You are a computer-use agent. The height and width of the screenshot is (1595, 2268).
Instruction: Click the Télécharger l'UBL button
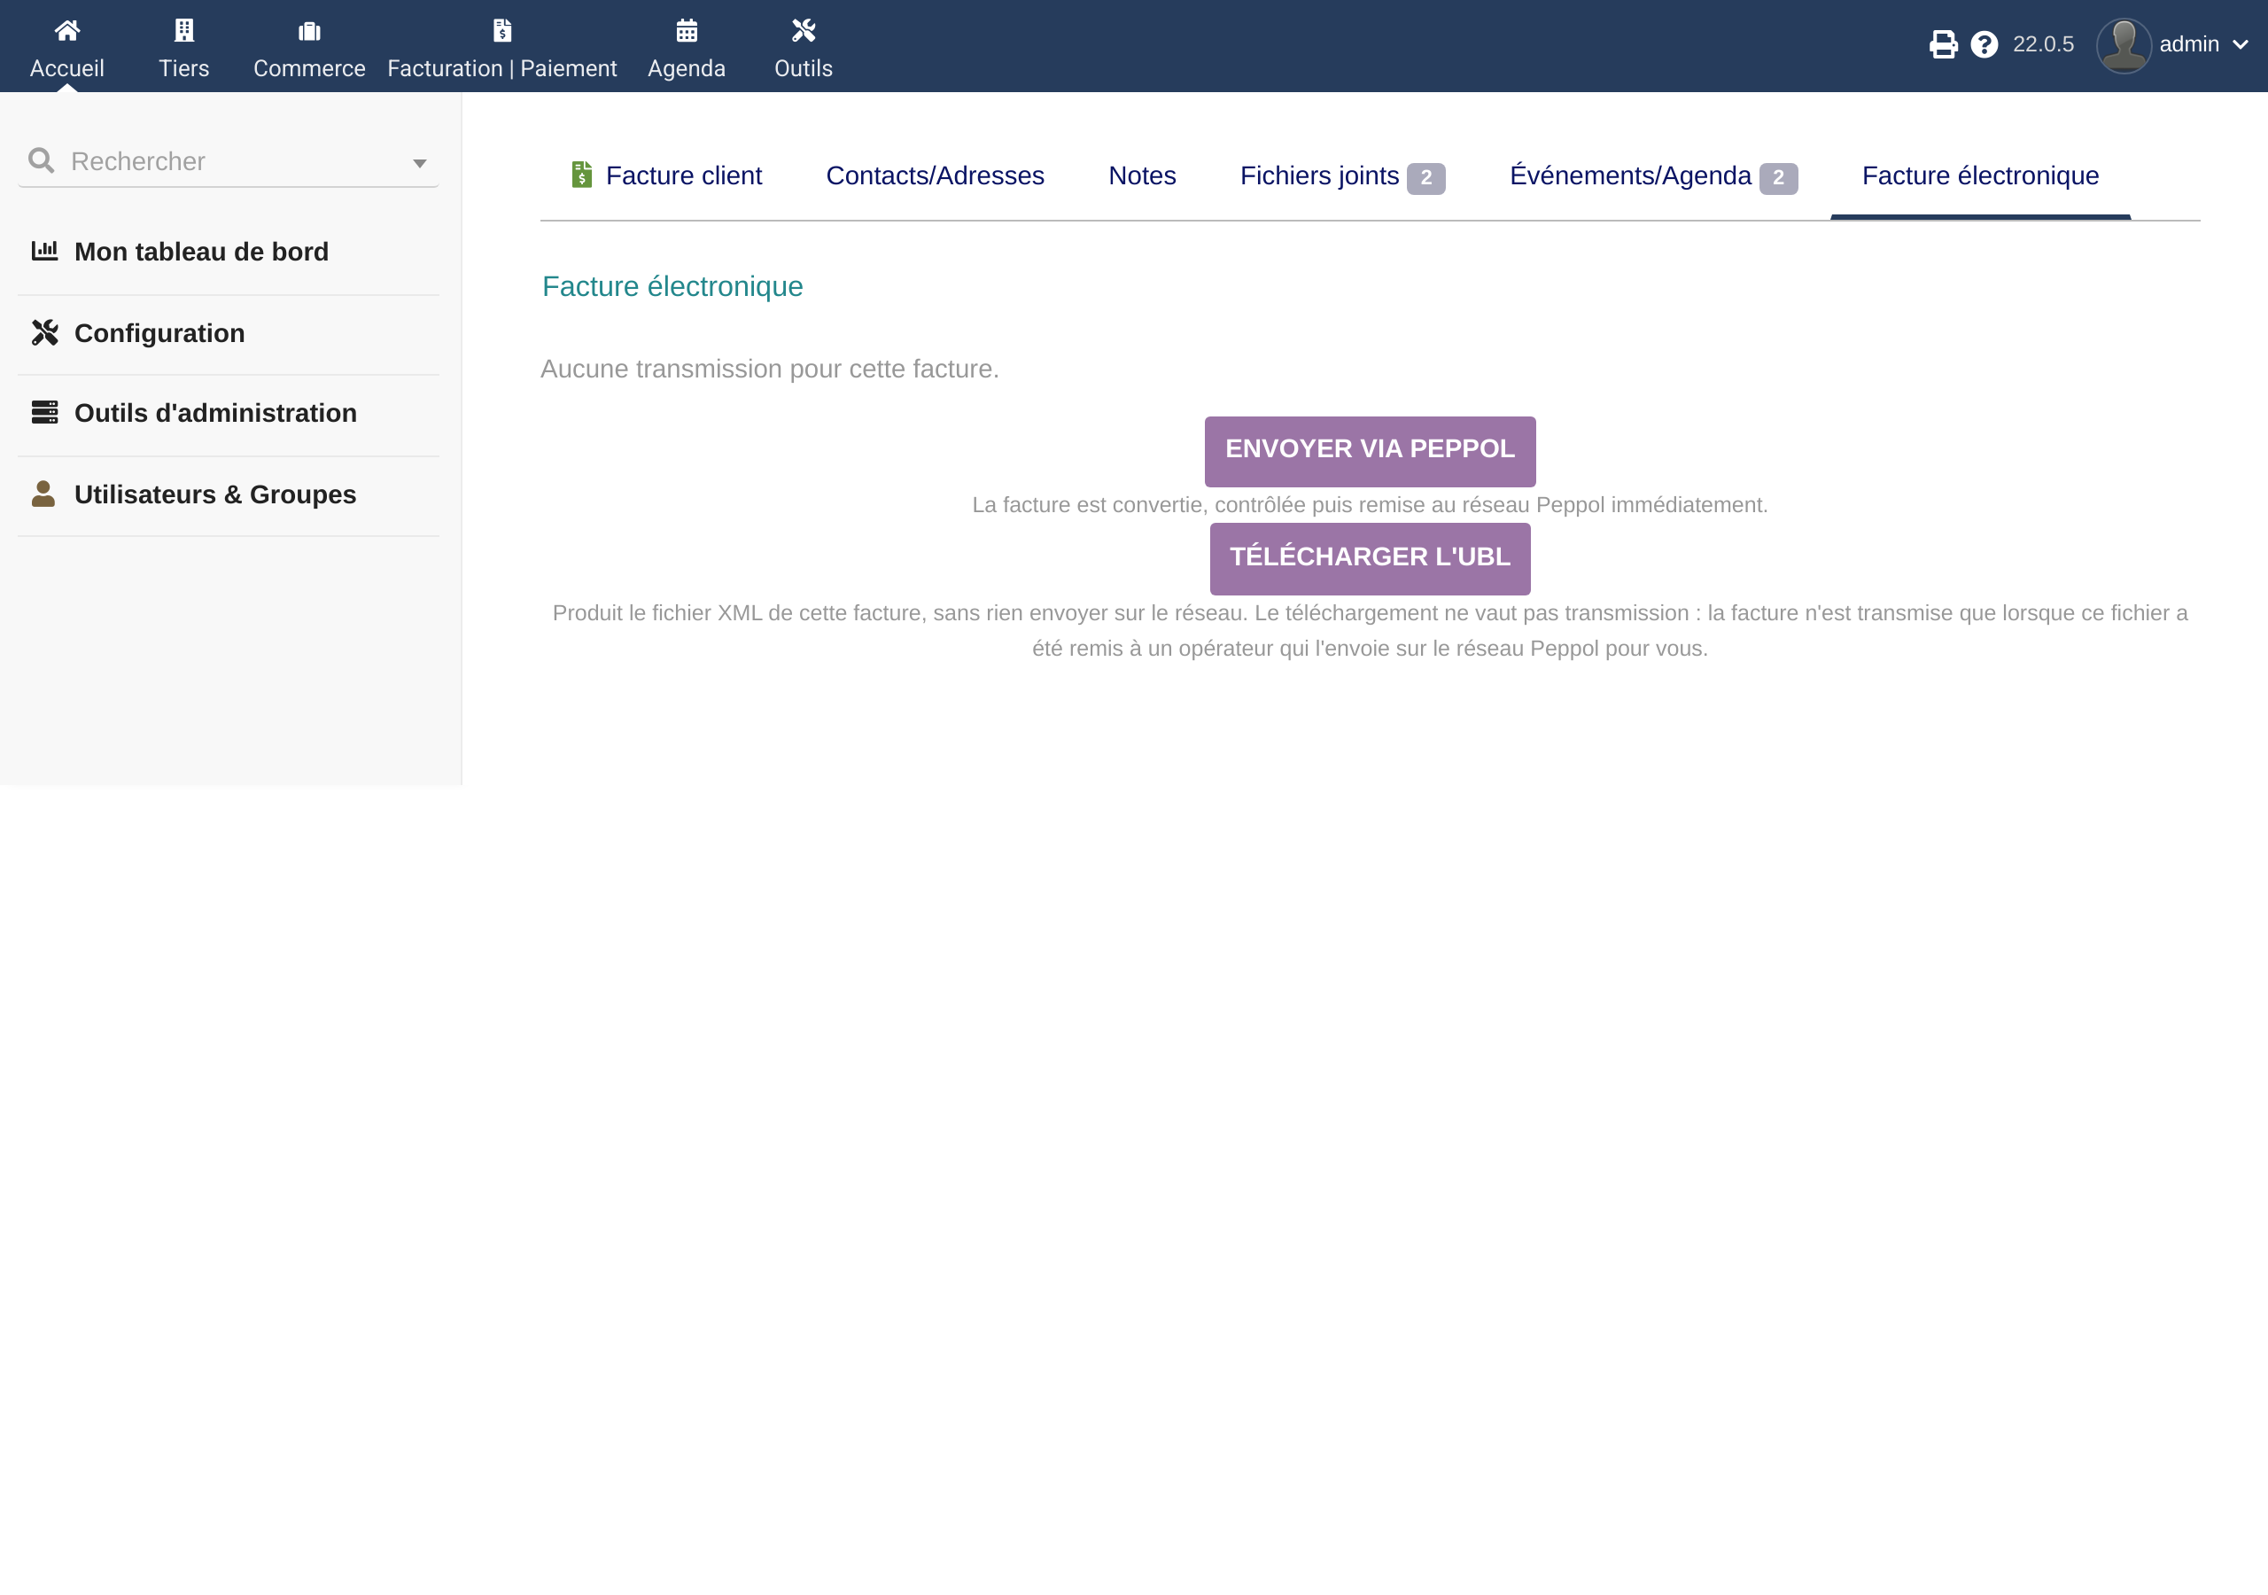[1370, 558]
